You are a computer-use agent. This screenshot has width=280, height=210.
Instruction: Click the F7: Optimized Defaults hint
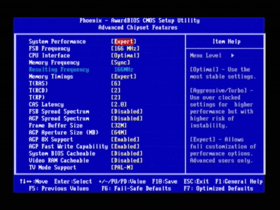[x=218, y=189]
